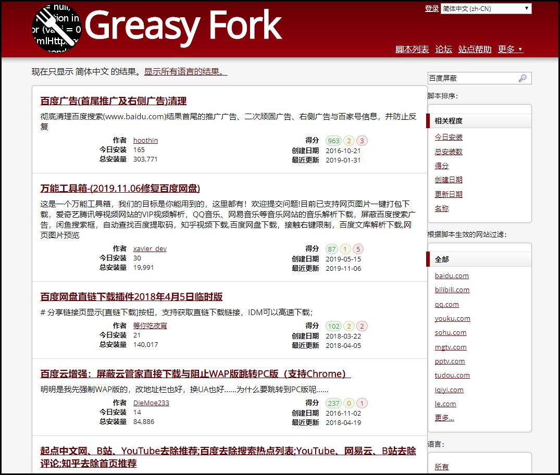Viewport: 560px width, 475px height.
Task: Click 显示所有语言的结果 link
Action: 186,72
